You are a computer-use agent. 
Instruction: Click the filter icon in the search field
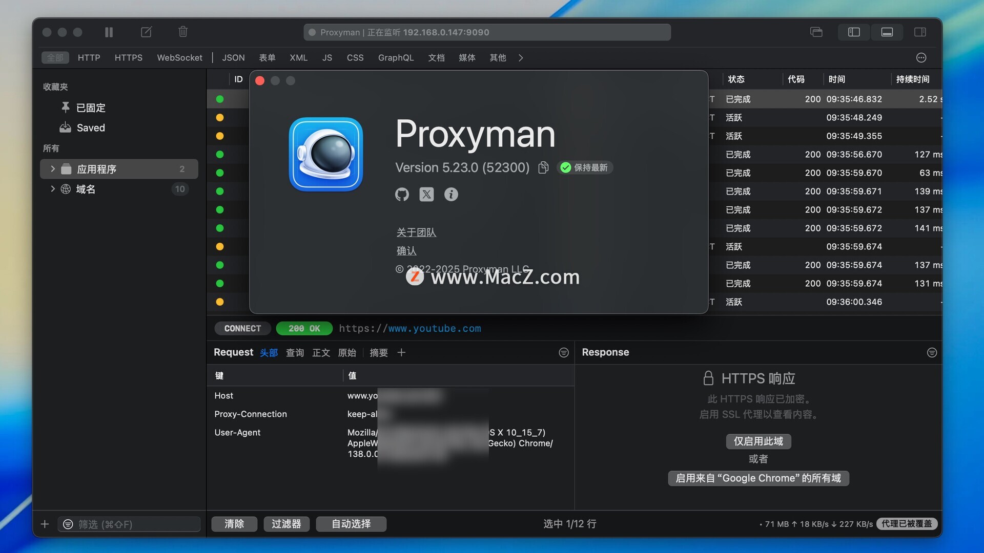[68, 524]
